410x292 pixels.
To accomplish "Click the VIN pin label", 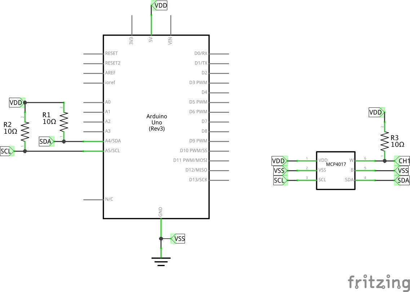I will click(170, 40).
